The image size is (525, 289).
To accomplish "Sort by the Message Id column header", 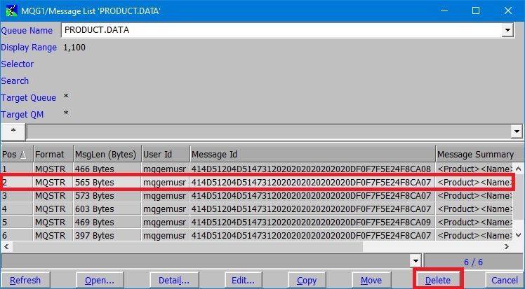I will click(x=312, y=154).
